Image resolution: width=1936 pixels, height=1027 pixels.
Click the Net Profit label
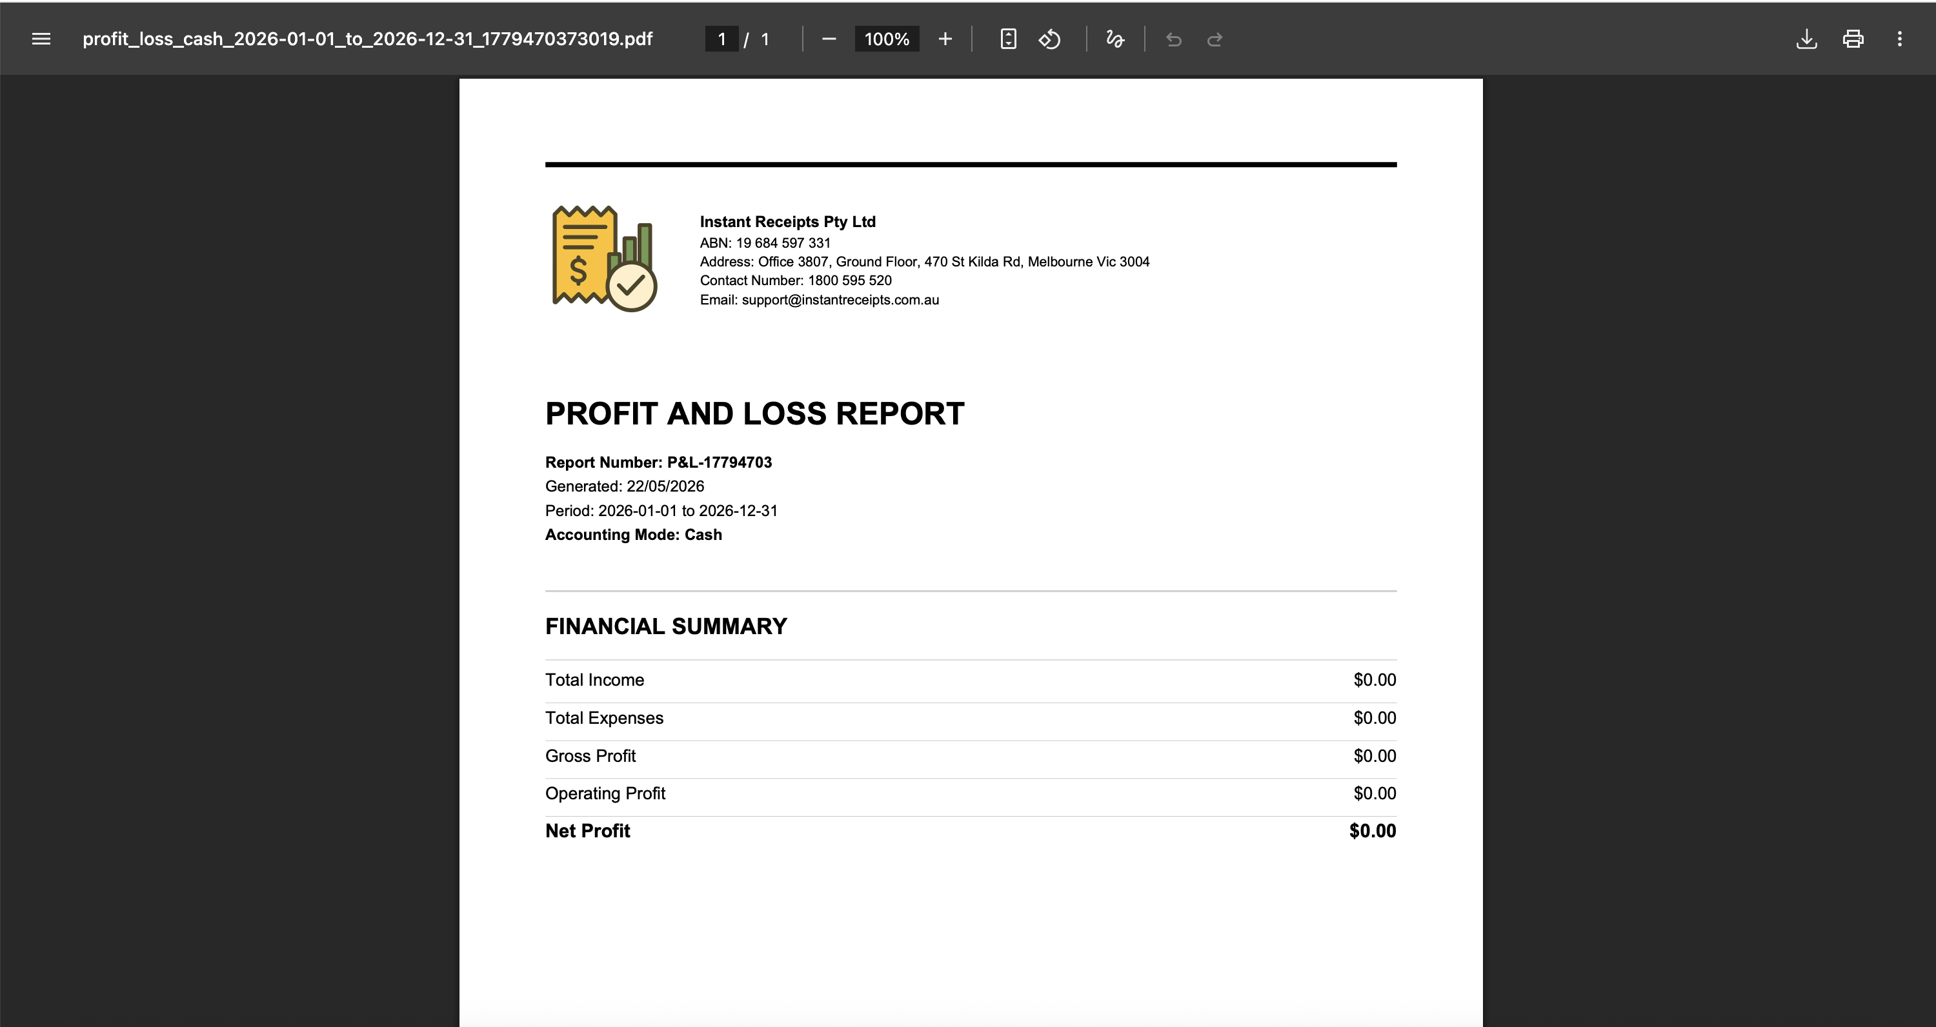(x=588, y=831)
